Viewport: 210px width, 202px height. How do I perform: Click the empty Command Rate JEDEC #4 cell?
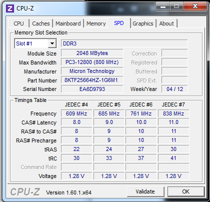tap(76, 167)
